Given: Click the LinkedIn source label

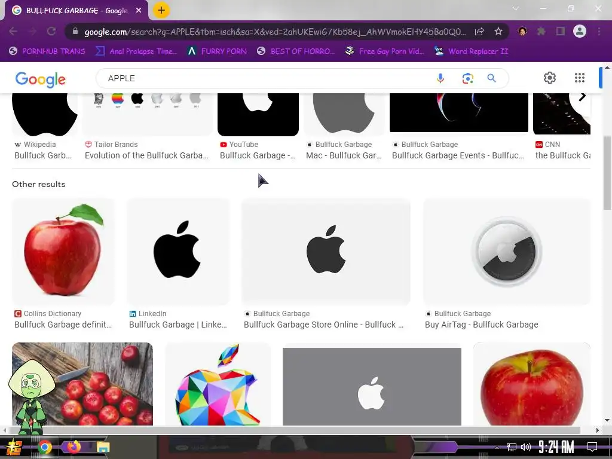Looking at the screenshot, I should [152, 313].
